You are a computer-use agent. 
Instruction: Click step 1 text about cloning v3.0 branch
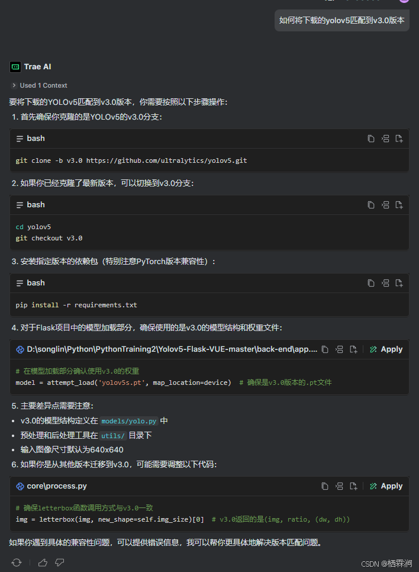pyautogui.click(x=87, y=117)
